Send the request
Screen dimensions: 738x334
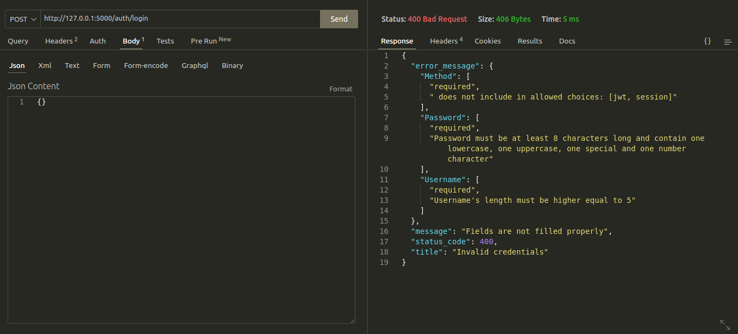coord(339,19)
